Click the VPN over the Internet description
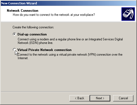 point(70,56)
